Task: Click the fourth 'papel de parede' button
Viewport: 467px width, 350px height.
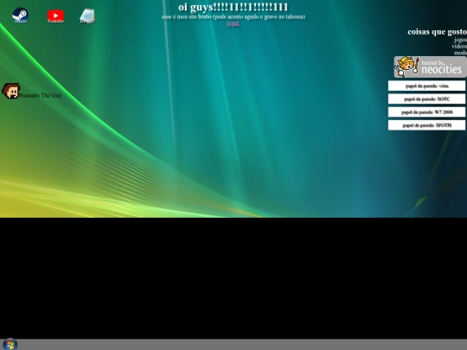Action: click(426, 125)
